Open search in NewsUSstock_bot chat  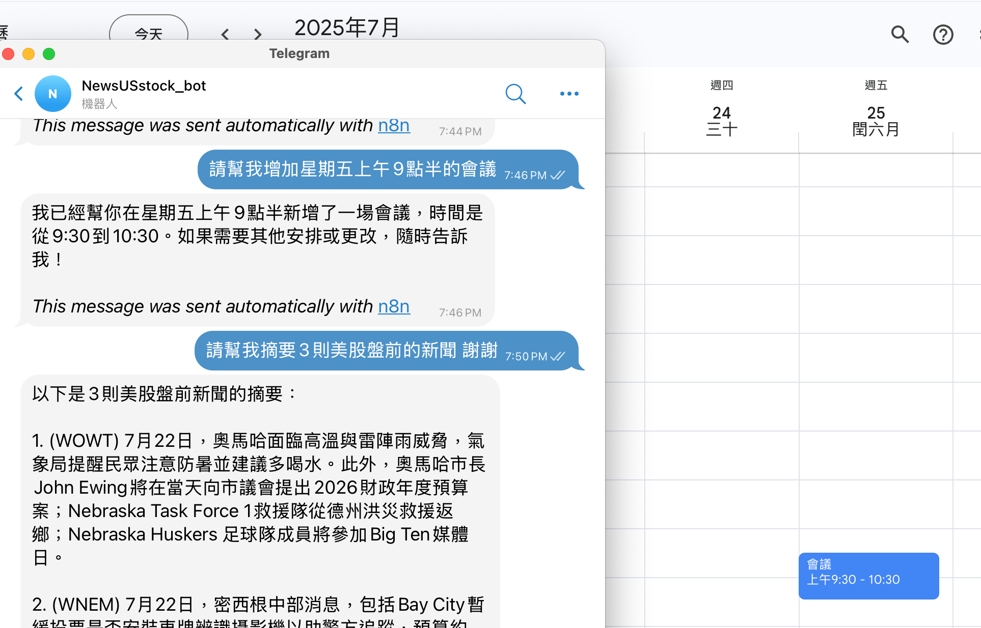(515, 94)
